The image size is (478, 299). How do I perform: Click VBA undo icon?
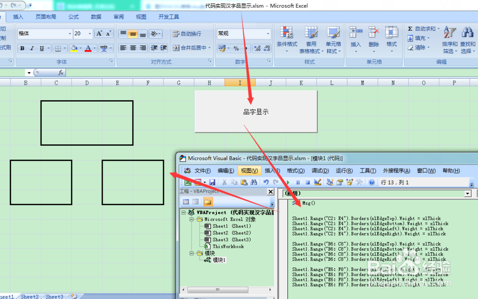(x=266, y=182)
